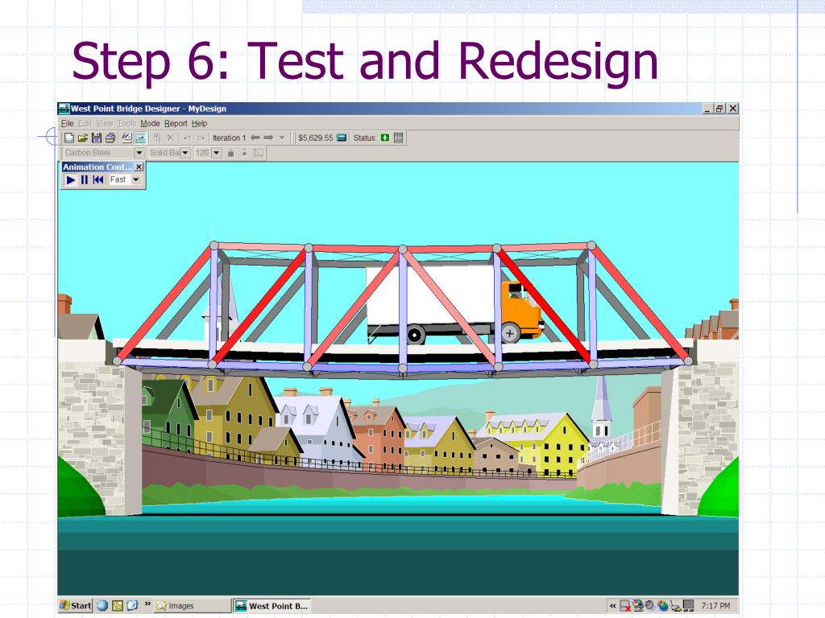Click the member list view icon
Viewport: 825px width, 618px height.
pyautogui.click(x=259, y=153)
